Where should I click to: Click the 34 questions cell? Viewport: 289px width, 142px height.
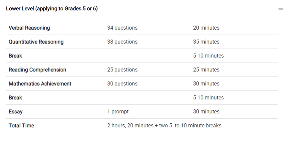coord(123,28)
